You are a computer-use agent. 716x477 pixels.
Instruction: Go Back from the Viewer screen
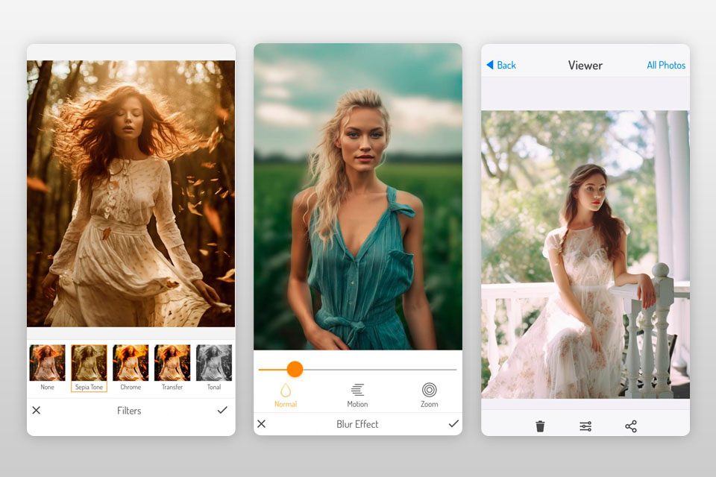coord(501,66)
